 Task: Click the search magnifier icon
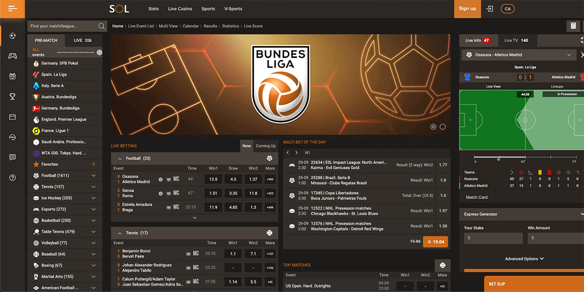point(101,26)
